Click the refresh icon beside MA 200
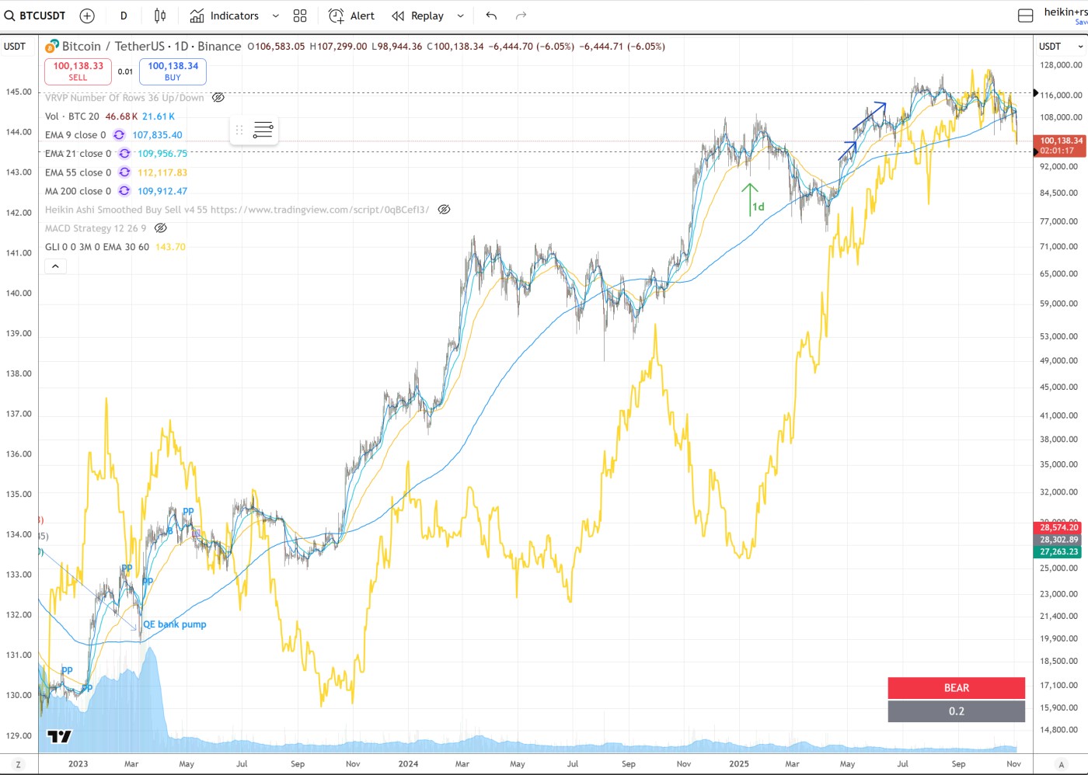1088x775 pixels. (x=124, y=191)
